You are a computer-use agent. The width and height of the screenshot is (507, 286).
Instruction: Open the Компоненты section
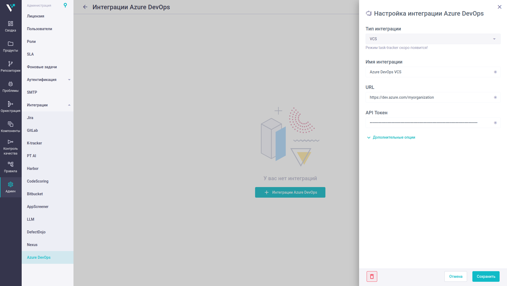coord(11,127)
